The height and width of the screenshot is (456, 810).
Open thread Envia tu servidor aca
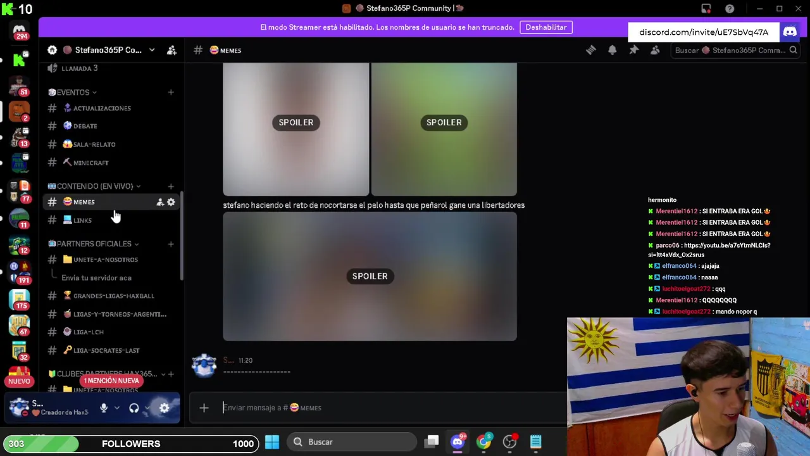click(96, 278)
